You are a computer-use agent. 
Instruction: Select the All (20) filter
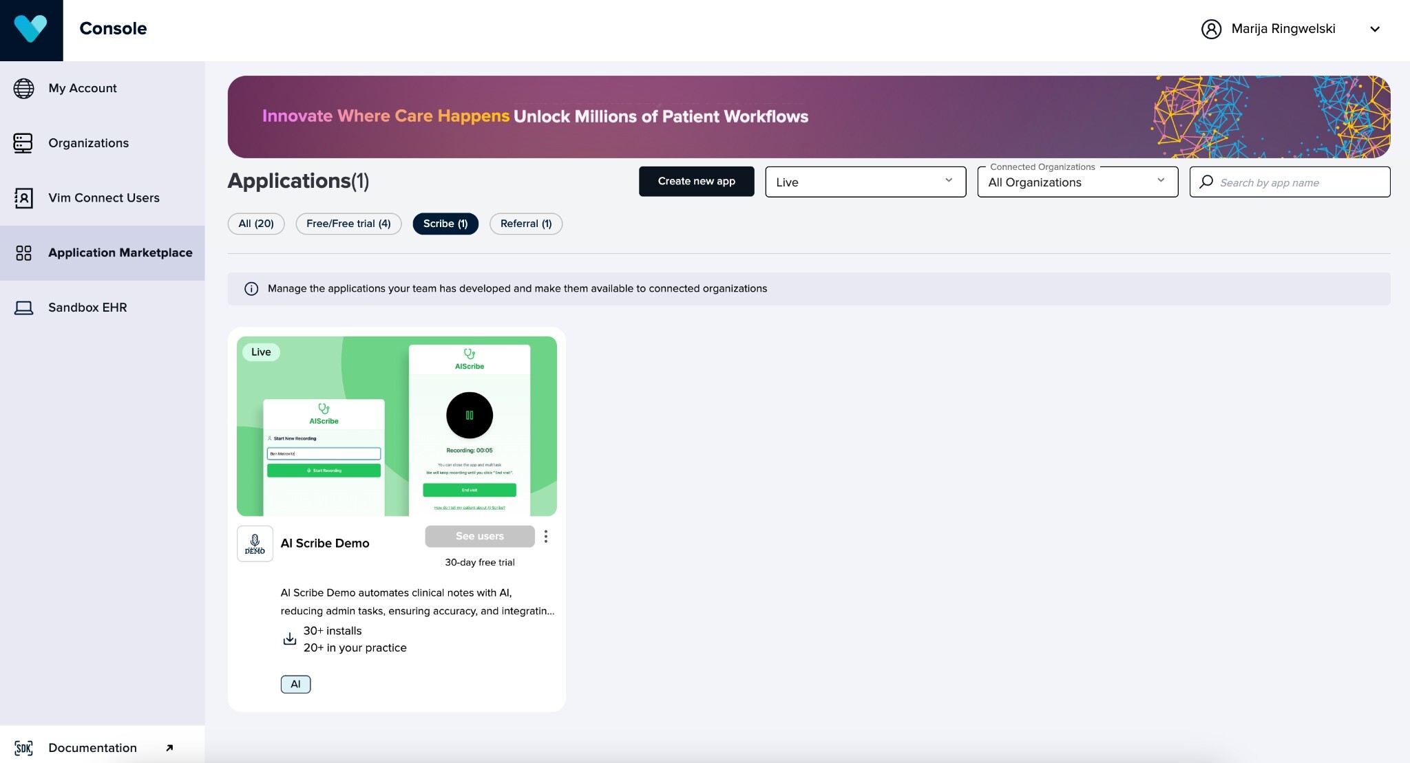tap(256, 224)
